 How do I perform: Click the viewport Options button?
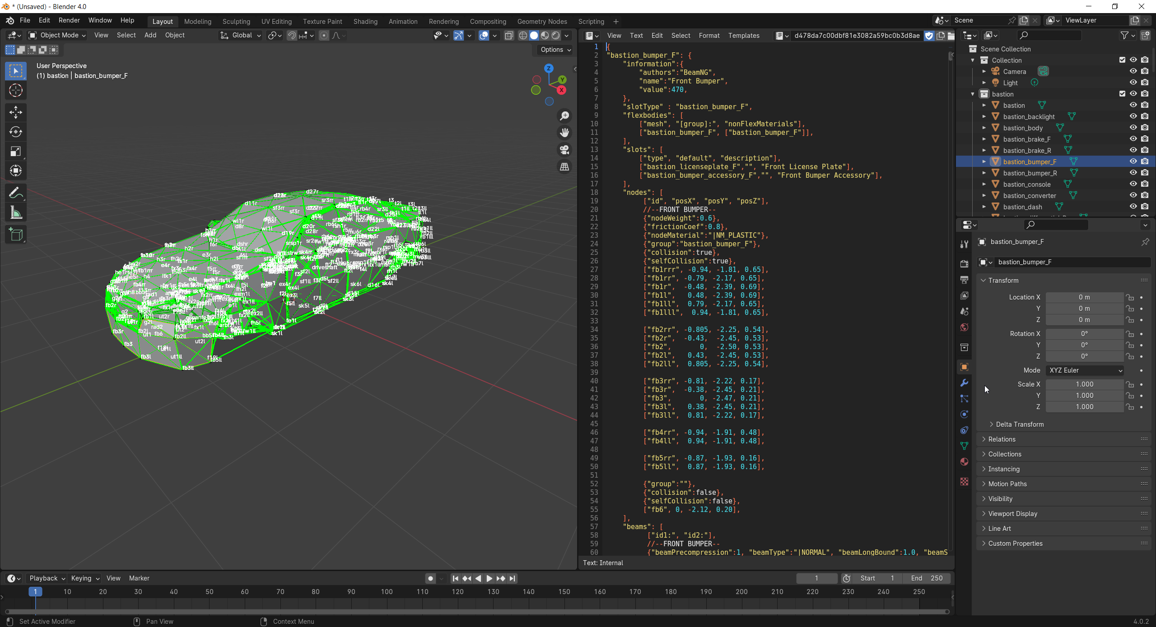pos(555,50)
